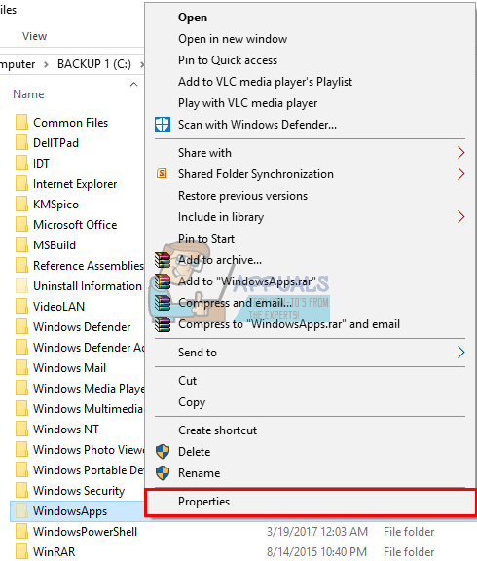Image resolution: width=477 pixels, height=561 pixels.
Task: Click the WindowsPowerShell folder icon
Action: tap(21, 531)
